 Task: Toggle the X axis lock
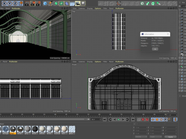(x=4, y=3)
